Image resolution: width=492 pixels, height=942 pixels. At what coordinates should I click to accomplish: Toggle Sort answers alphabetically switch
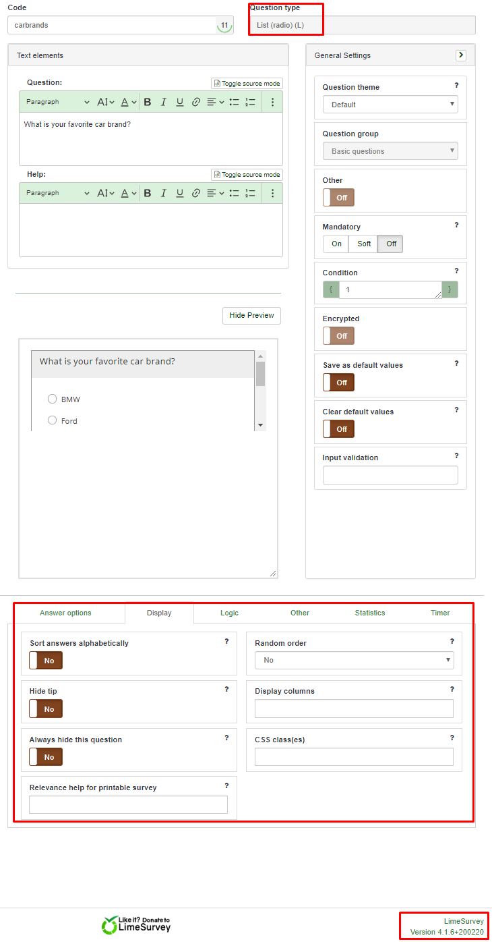[46, 661]
